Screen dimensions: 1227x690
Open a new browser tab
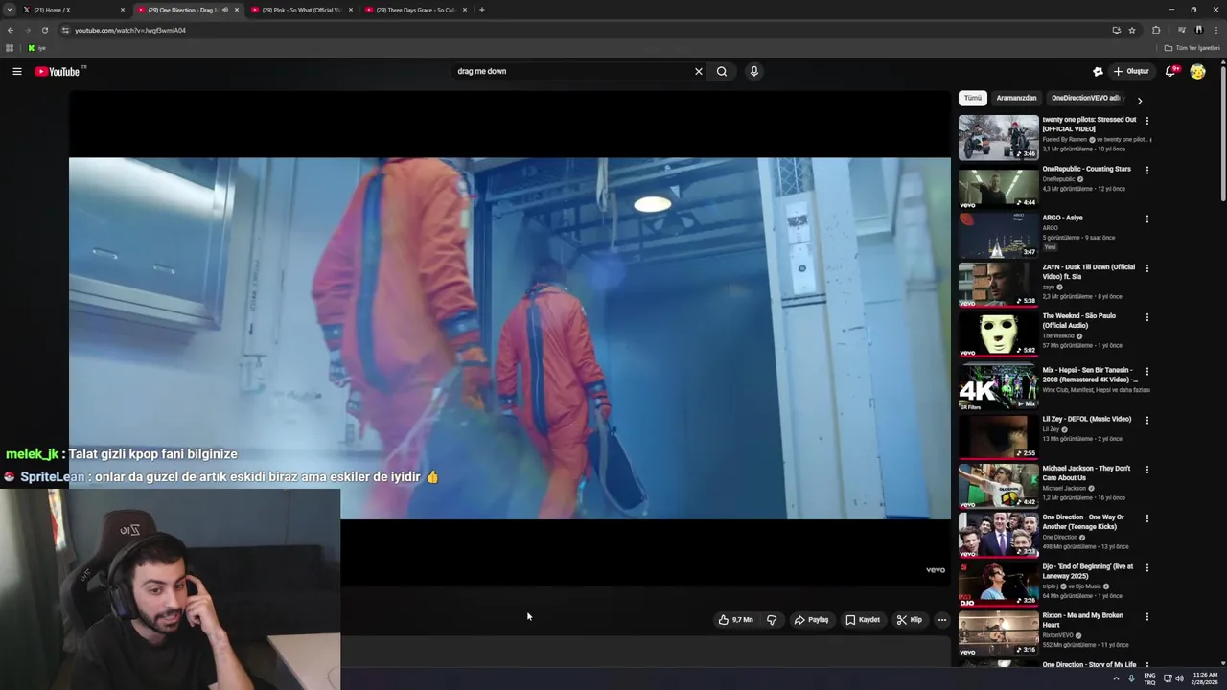tap(482, 10)
